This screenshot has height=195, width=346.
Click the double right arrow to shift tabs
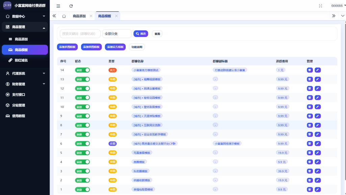click(x=333, y=16)
